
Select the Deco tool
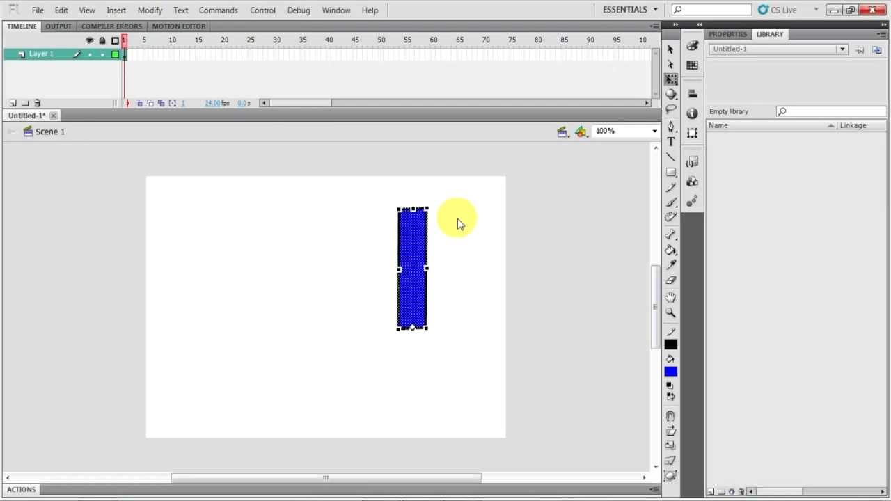tap(670, 217)
